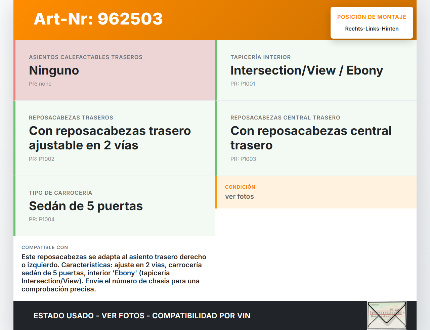Select Con reposacabezas central trasero
The width and height of the screenshot is (430, 330).
click(311, 138)
